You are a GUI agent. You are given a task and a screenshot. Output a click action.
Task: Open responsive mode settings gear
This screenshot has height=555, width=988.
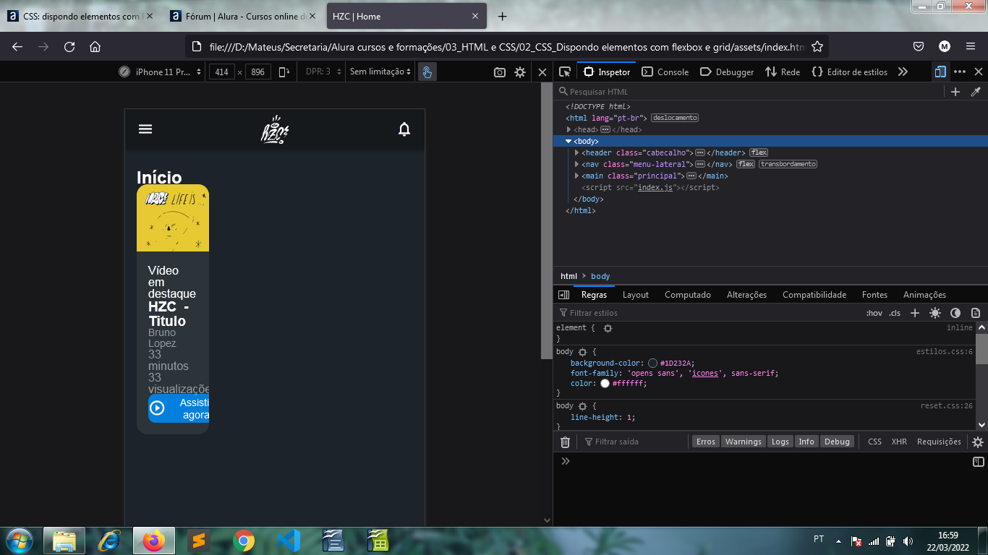click(520, 72)
